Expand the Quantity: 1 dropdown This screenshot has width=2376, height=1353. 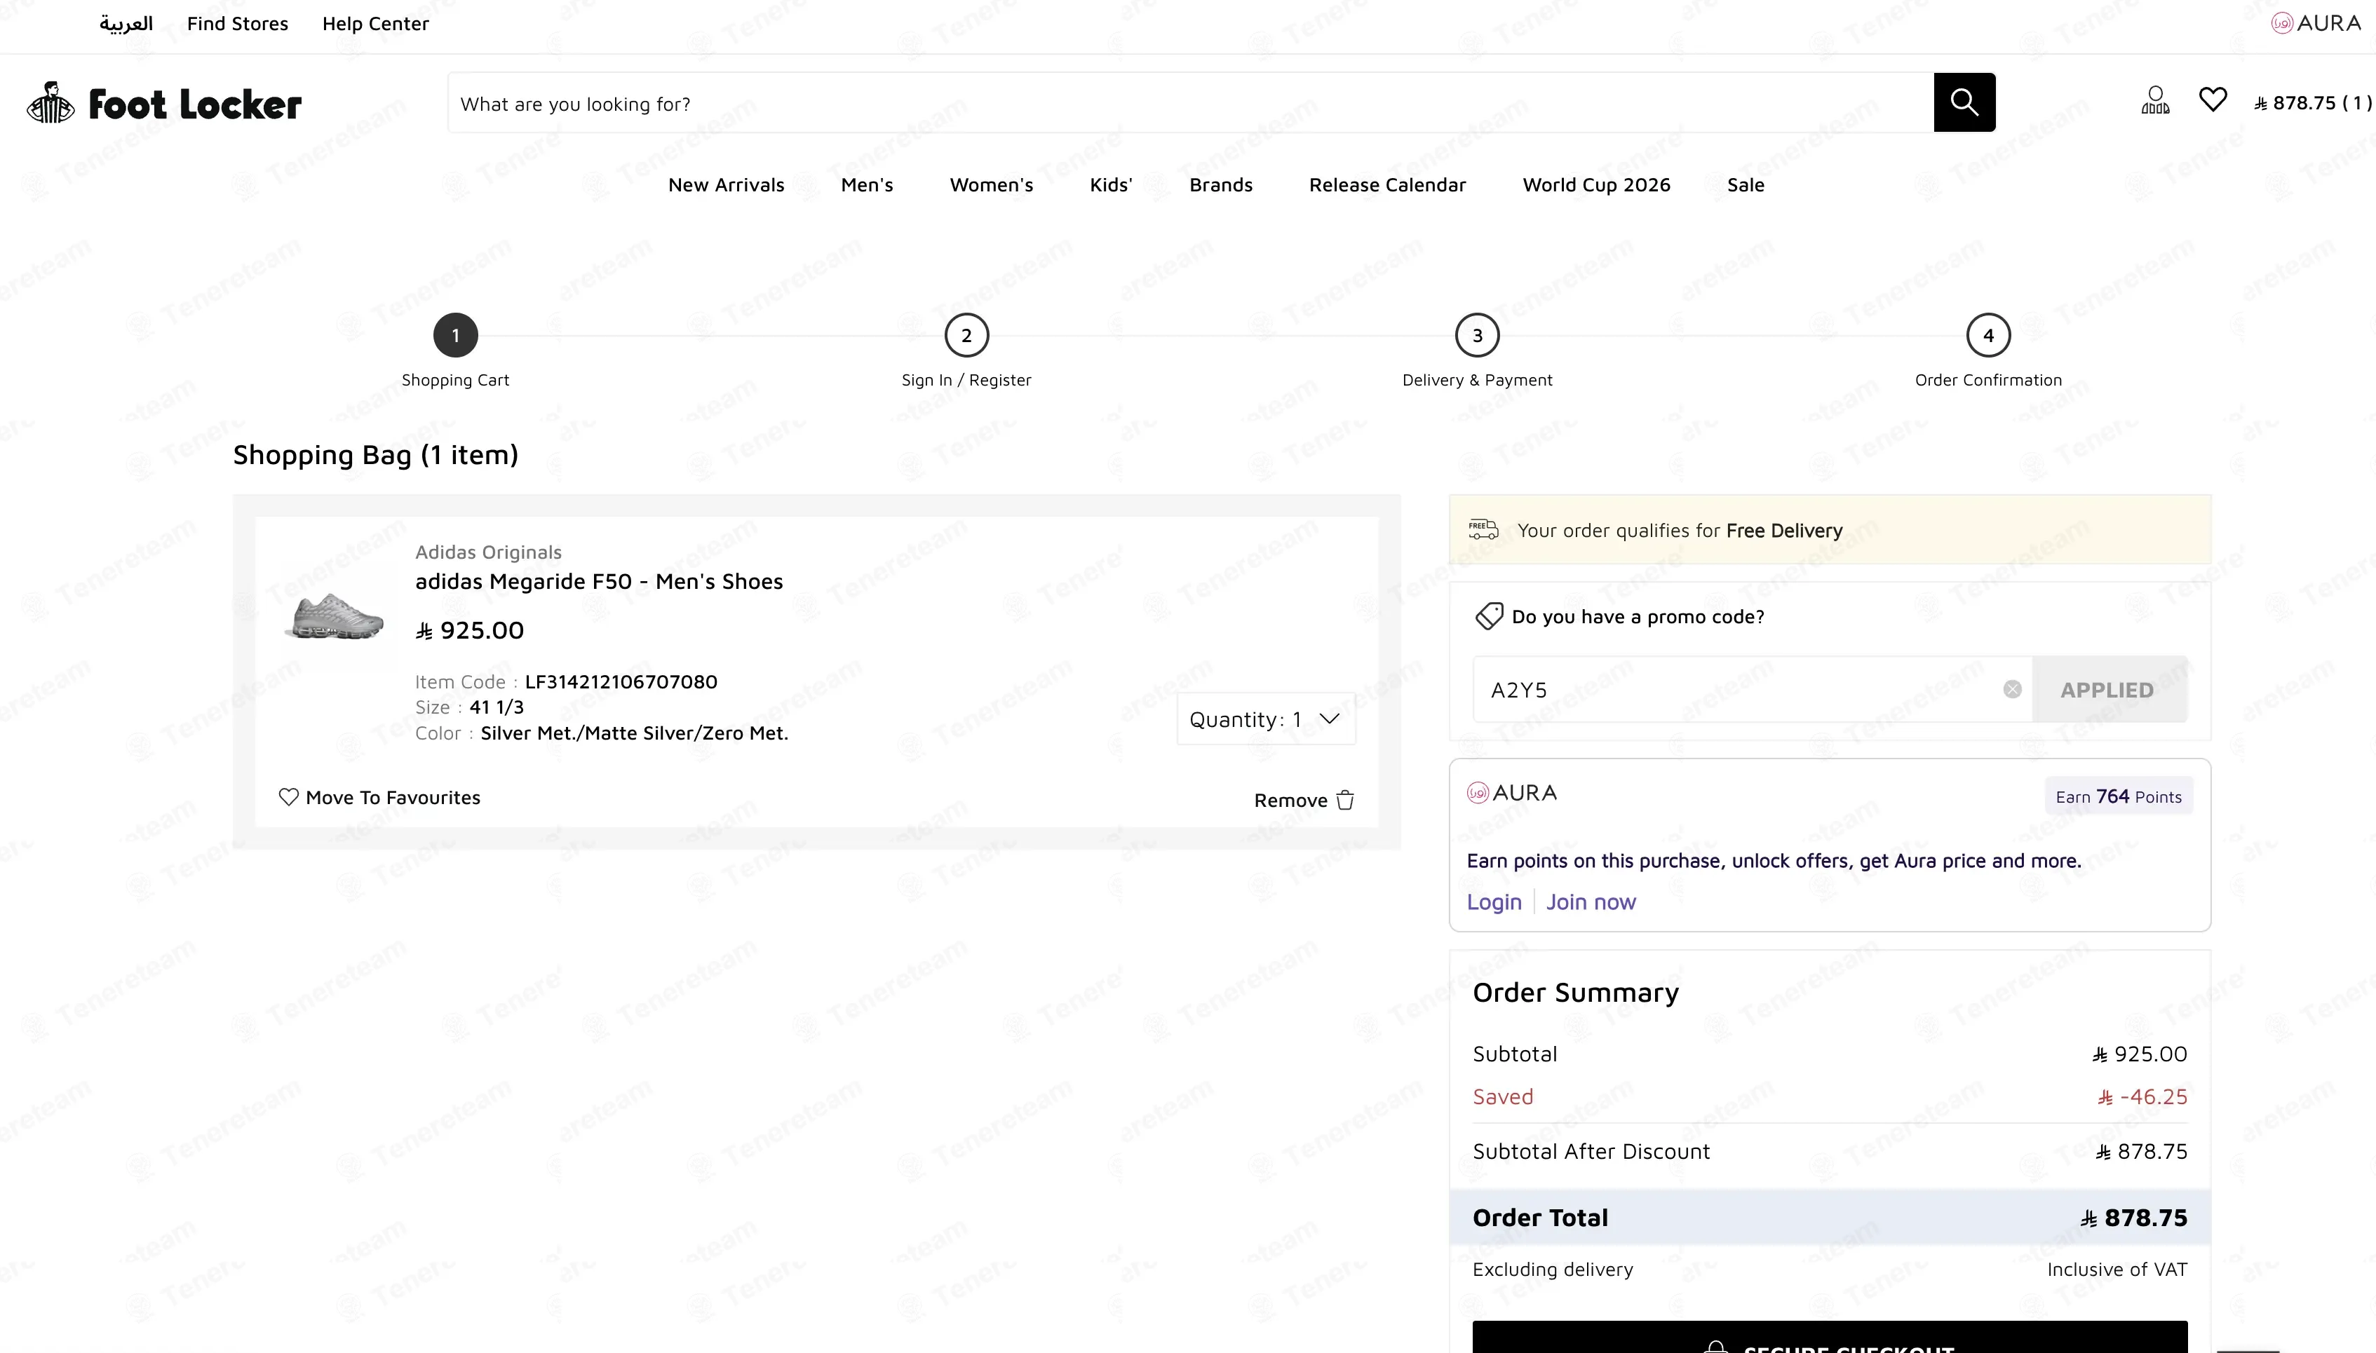(x=1266, y=719)
